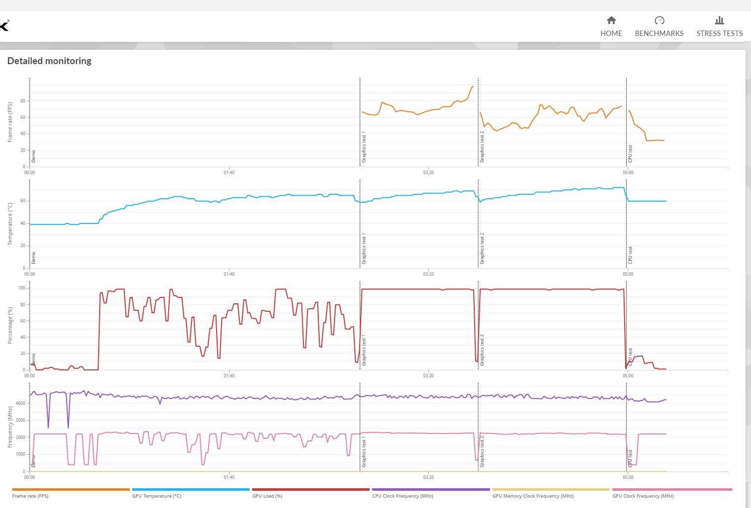Click the 01:40 label under the temperature chart

point(229,274)
